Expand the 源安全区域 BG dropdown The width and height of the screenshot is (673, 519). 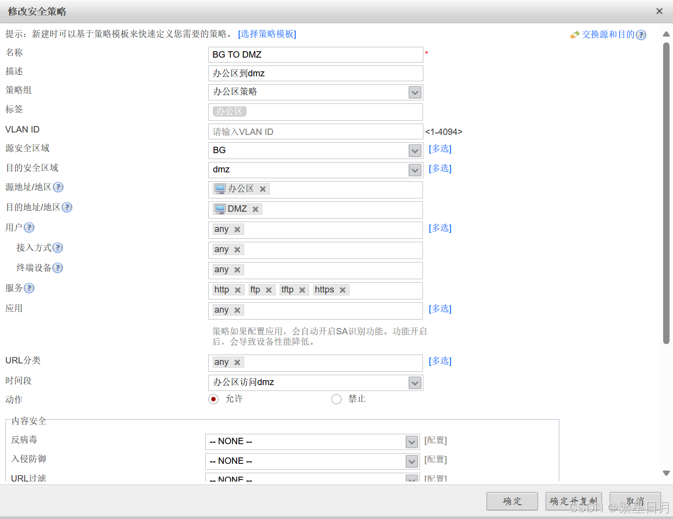(415, 151)
